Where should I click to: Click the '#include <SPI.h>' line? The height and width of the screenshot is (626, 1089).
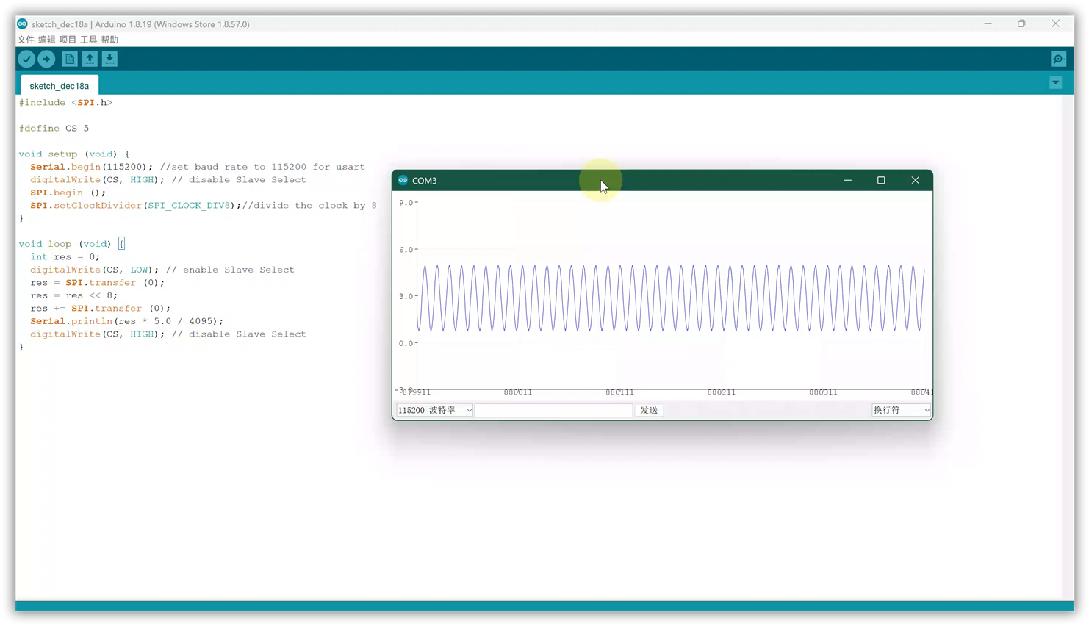(x=66, y=103)
